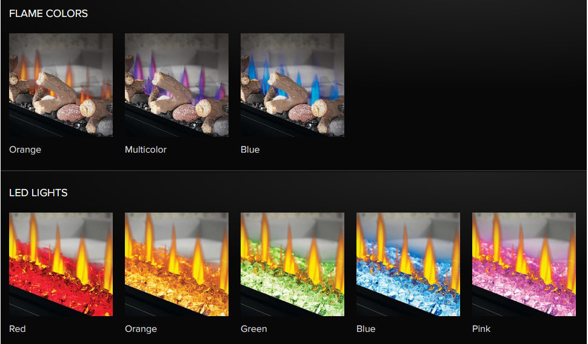
Task: Choose the Green LED lights thumbnail
Action: tap(293, 264)
